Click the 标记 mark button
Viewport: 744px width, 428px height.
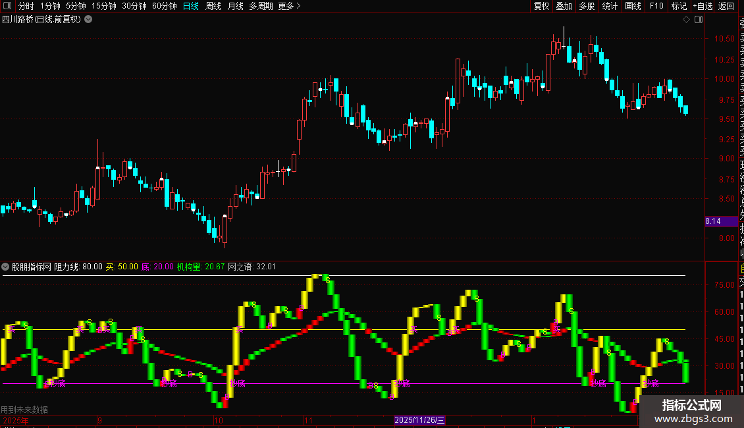point(679,6)
